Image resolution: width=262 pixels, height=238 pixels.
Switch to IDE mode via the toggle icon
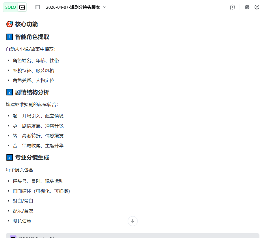click(x=22, y=7)
